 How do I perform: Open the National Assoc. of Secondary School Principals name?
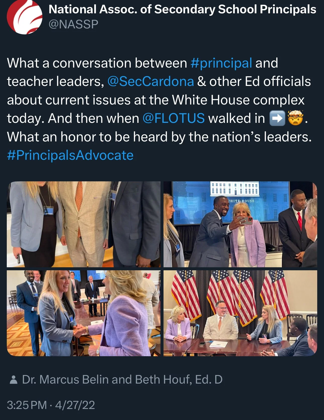[x=182, y=10]
